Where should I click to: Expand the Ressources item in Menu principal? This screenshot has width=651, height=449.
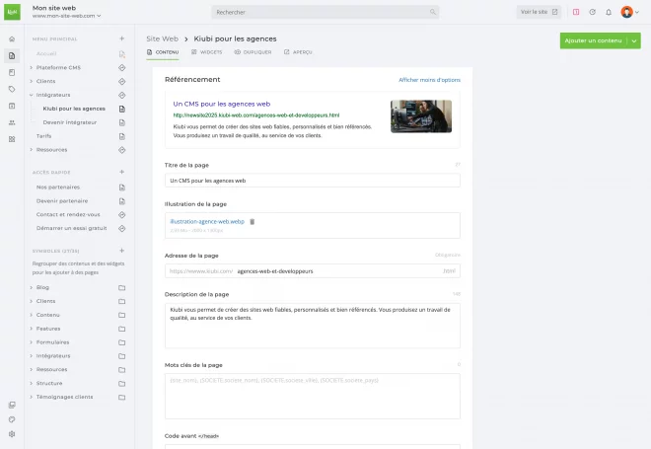pyautogui.click(x=32, y=150)
